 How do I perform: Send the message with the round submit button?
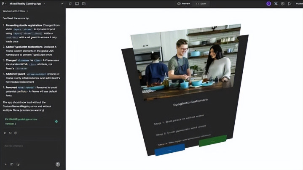click(58, 164)
